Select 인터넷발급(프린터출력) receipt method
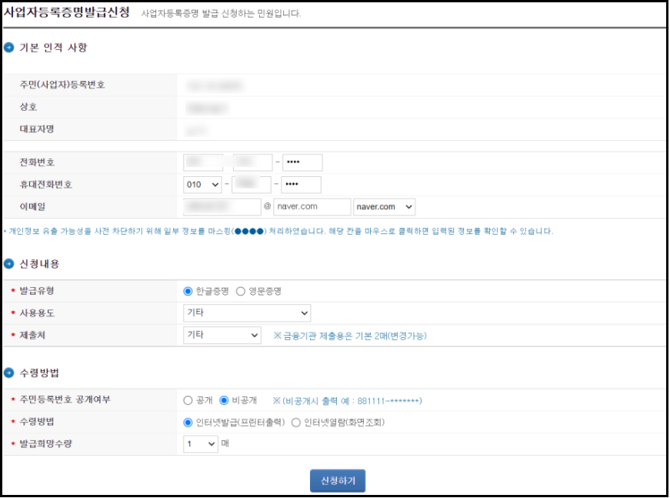Screen dimensions: 670x498 point(188,423)
